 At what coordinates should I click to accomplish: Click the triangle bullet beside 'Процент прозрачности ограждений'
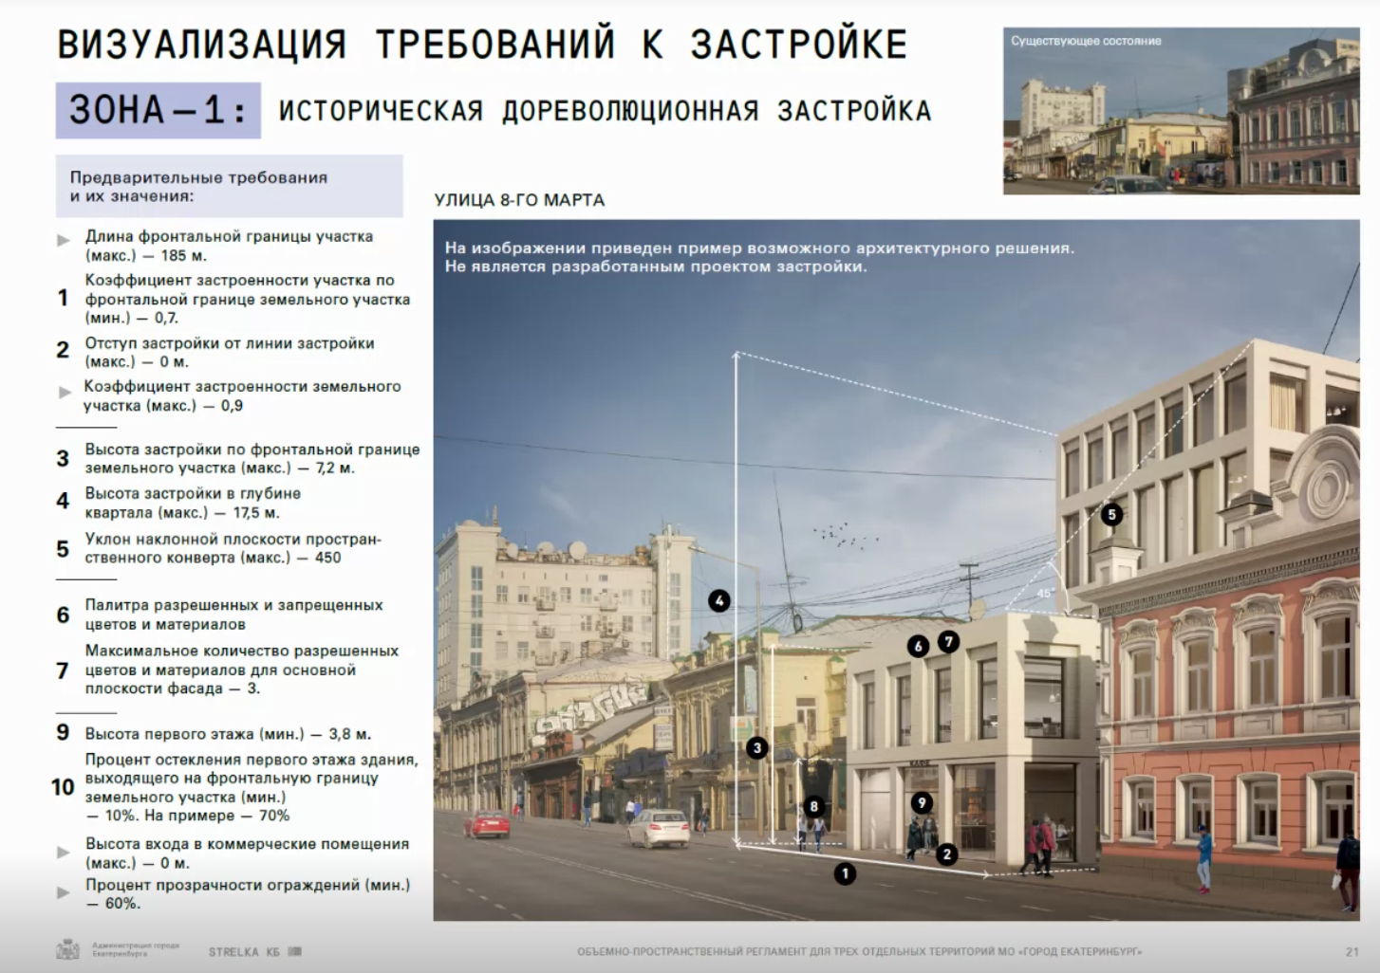click(64, 892)
